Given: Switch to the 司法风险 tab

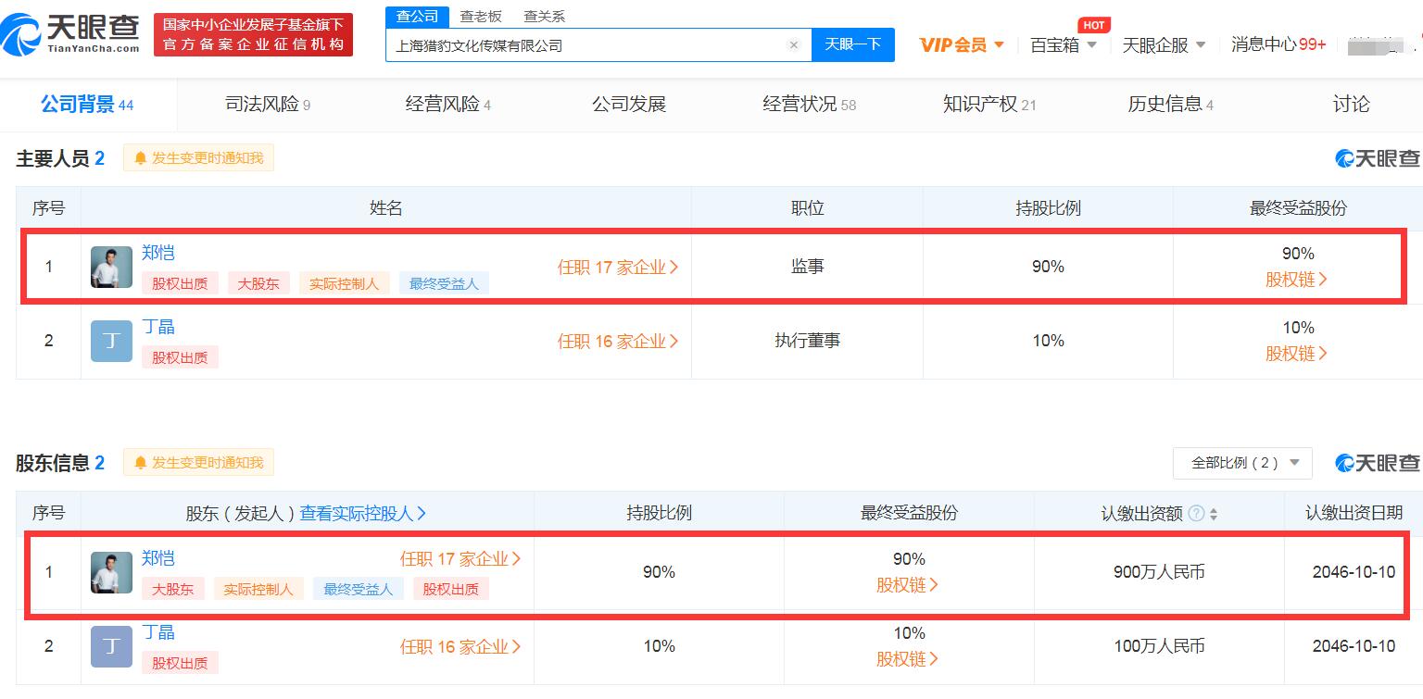Looking at the screenshot, I should (267, 105).
